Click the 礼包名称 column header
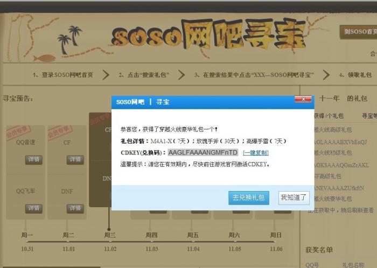The width and height of the screenshot is (377, 268). [353, 265]
